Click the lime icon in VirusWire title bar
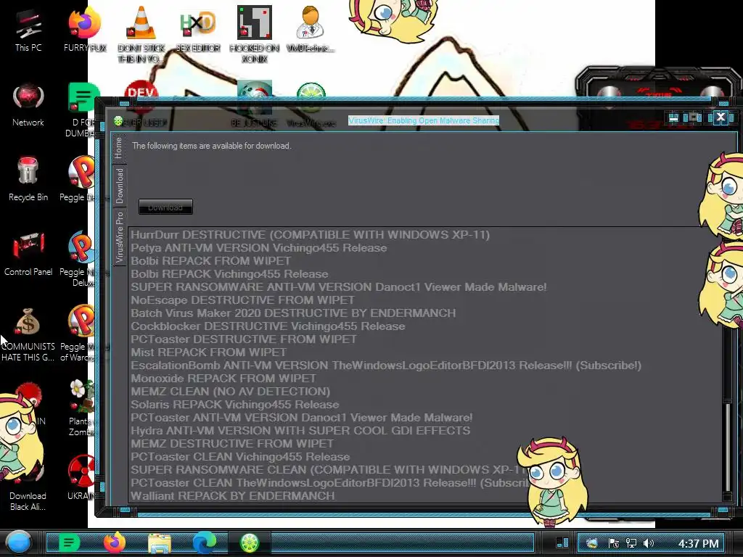This screenshot has width=743, height=557. [x=118, y=121]
